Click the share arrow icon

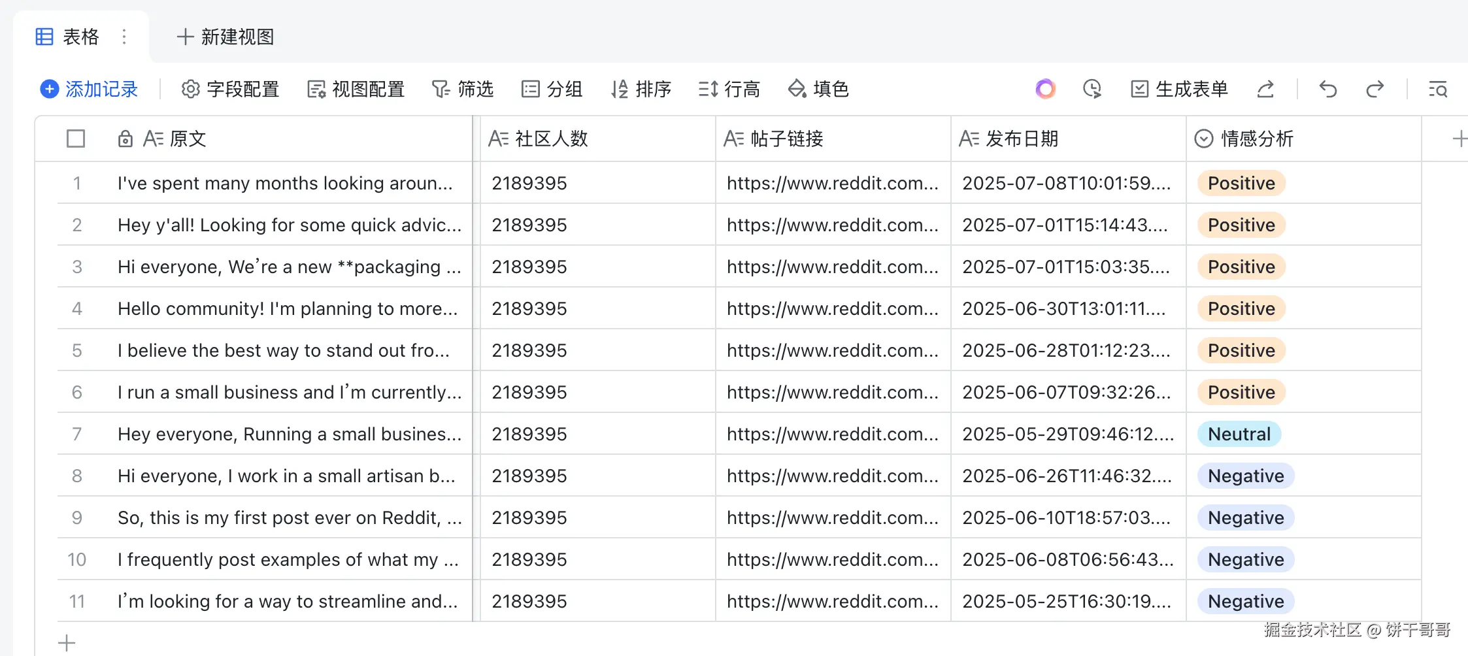pyautogui.click(x=1265, y=89)
